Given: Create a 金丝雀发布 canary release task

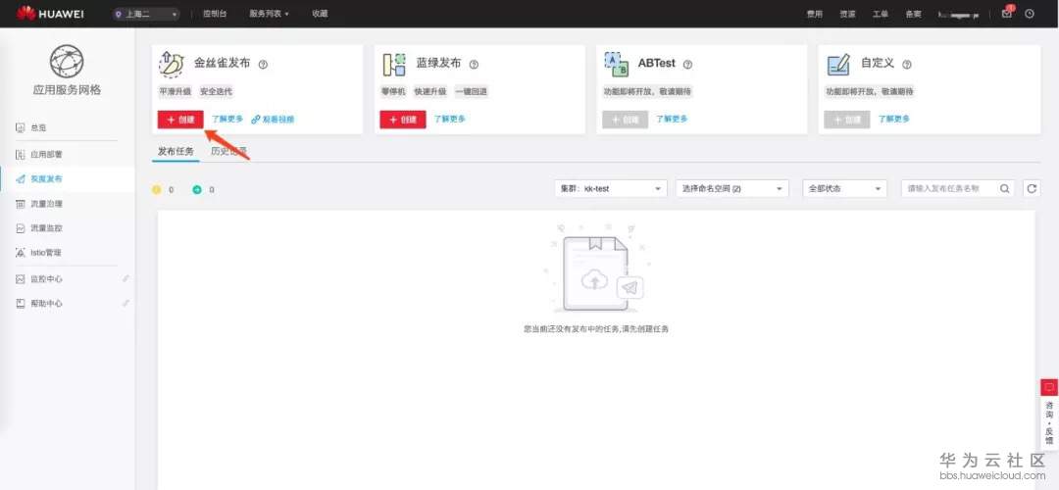Looking at the screenshot, I should coord(180,120).
